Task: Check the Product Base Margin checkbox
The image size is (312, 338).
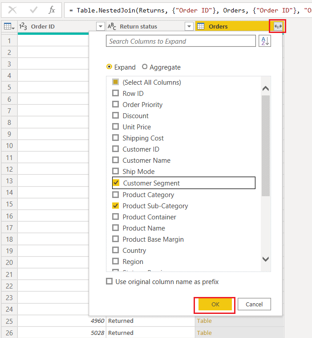Action: pos(116,239)
